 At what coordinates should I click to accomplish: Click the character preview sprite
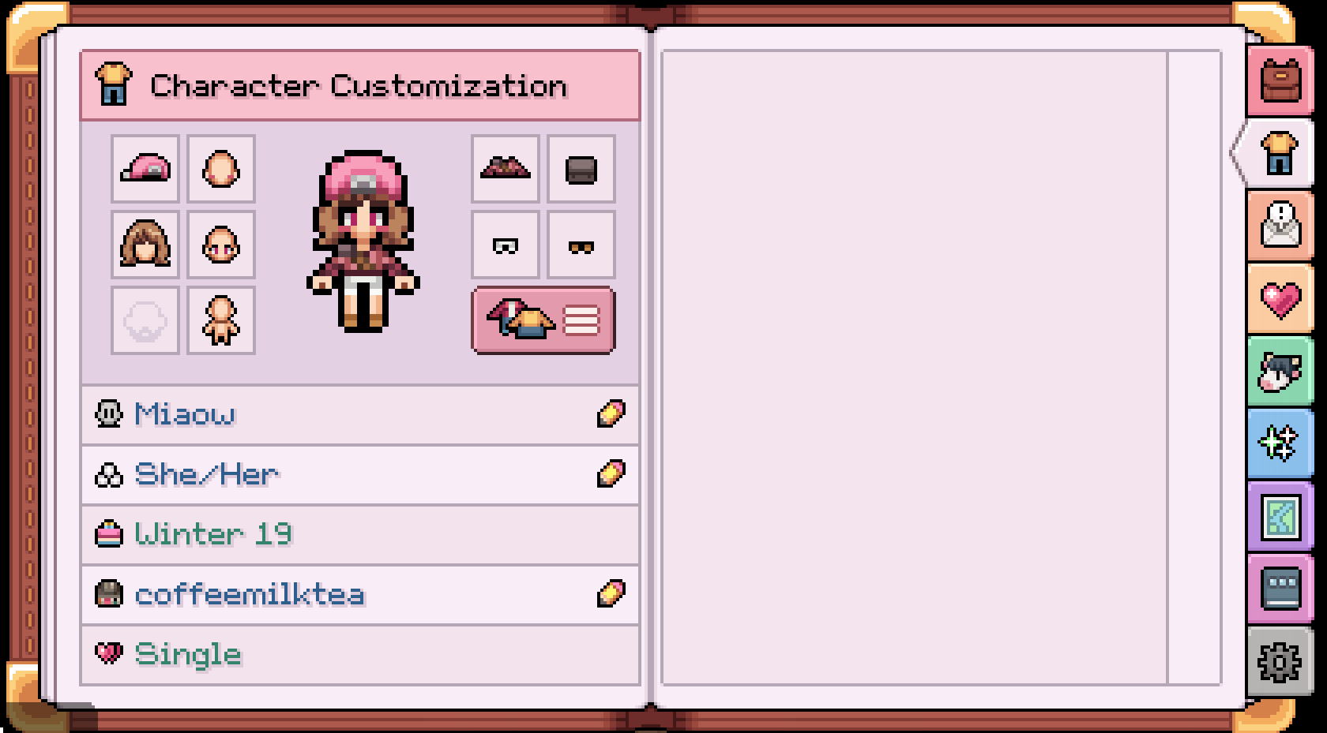point(363,241)
